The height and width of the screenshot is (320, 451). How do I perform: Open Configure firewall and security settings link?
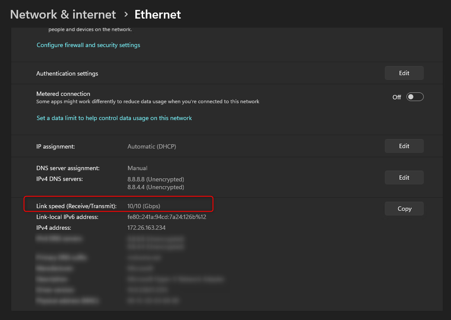click(x=88, y=45)
